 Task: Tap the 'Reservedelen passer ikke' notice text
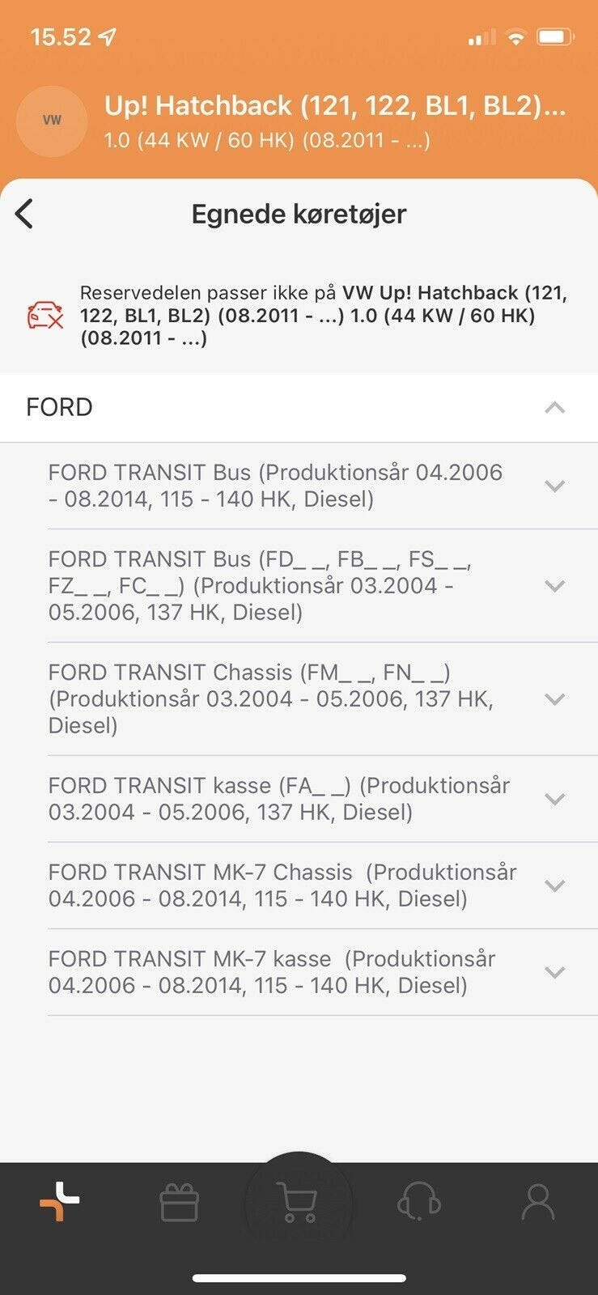pyautogui.click(x=324, y=316)
